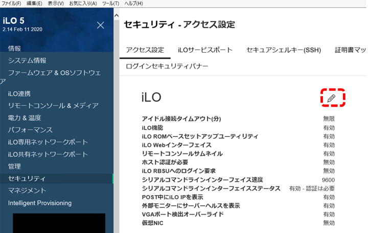Go to 電力 & 温度 page
Screen dimensions: 368x233
point(25,118)
